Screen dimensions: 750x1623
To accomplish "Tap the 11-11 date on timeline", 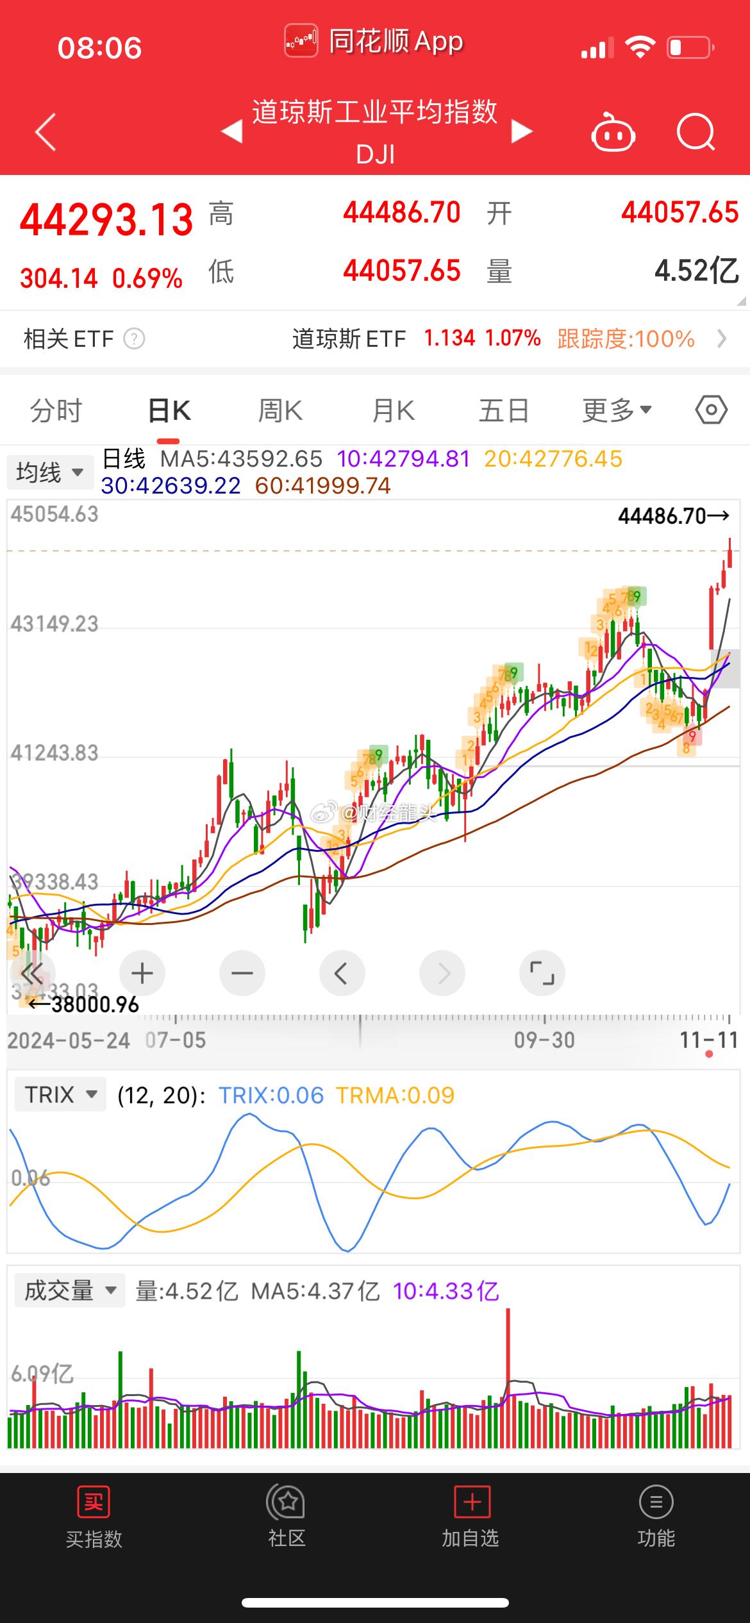I will pos(709,1040).
